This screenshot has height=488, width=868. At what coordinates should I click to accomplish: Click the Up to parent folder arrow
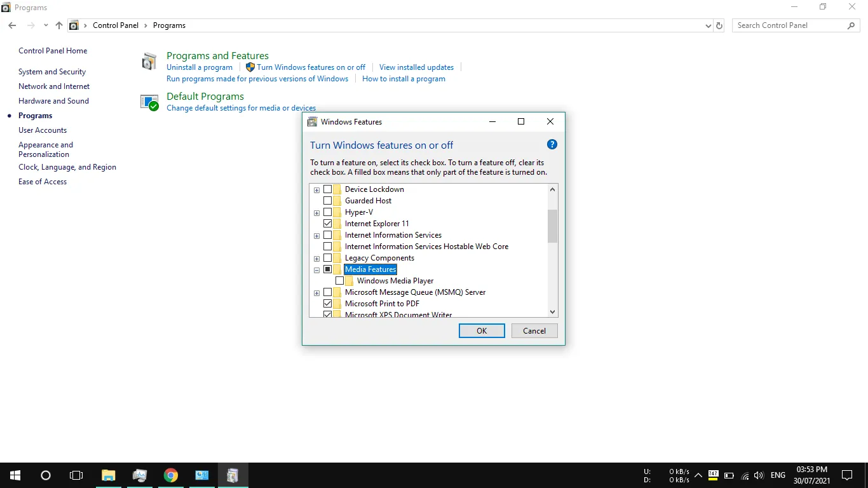59,25
